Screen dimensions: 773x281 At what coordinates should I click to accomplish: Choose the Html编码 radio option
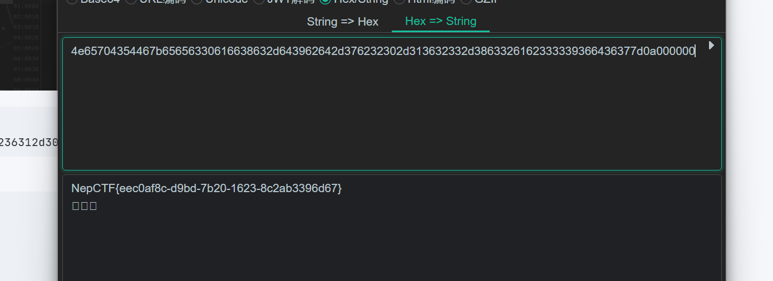click(400, 1)
